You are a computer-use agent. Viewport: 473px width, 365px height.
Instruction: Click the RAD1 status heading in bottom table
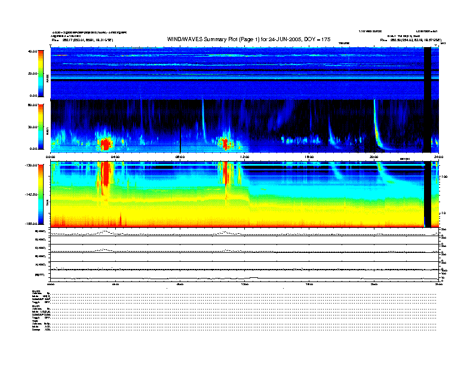(36, 306)
